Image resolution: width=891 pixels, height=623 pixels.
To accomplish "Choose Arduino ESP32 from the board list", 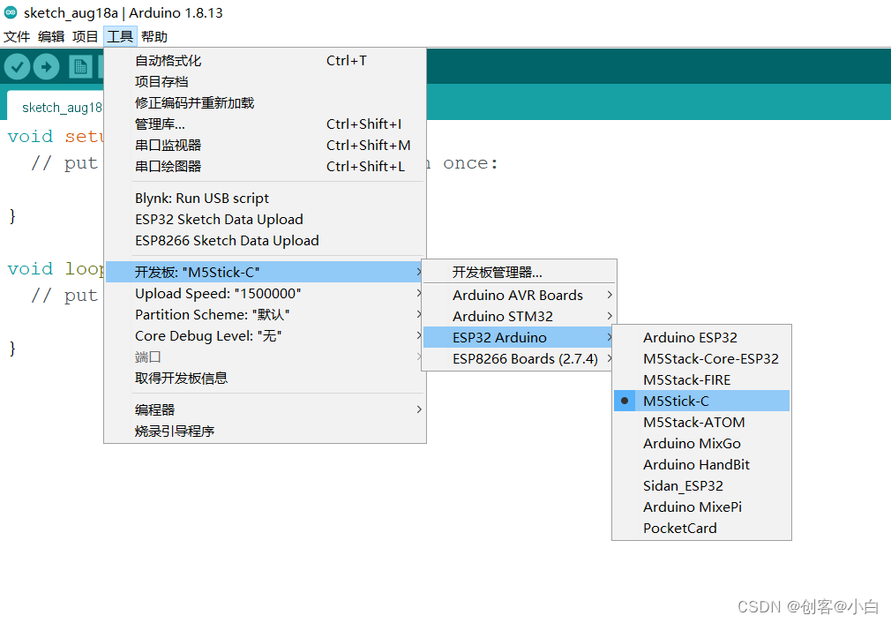I will 678,337.
